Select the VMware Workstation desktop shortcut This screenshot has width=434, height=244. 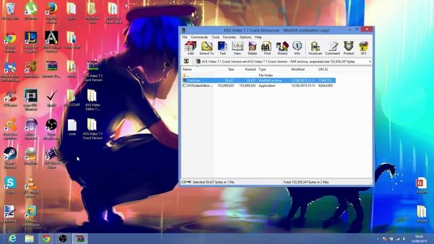[x=31, y=216]
